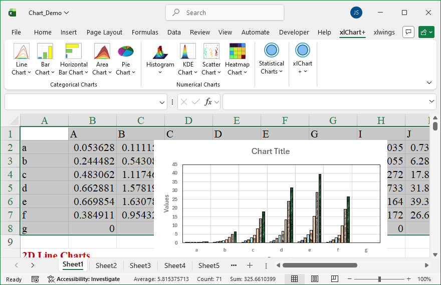
Task: Expand the Statistical Charts dropdown
Action: point(271,71)
